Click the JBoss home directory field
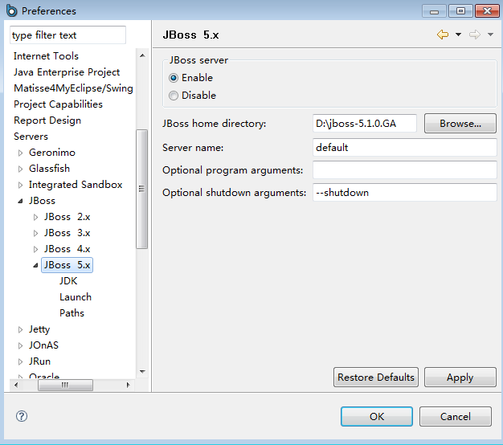Viewport: 503px width, 445px height. [x=365, y=124]
